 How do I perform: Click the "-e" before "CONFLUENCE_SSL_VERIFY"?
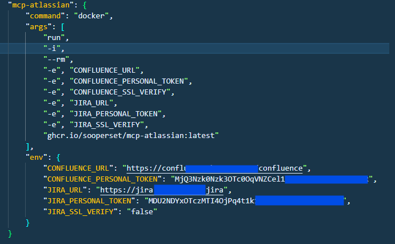coord(52,92)
